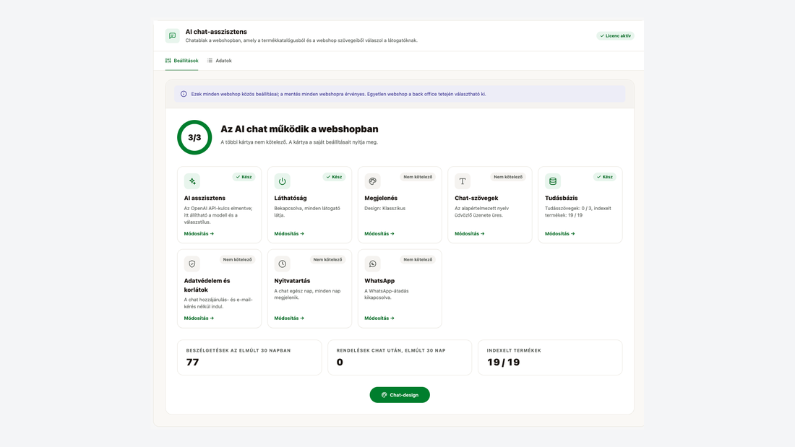Click Nem kötelező badge on Nyitvatartás card
The height and width of the screenshot is (447, 795).
(x=327, y=259)
